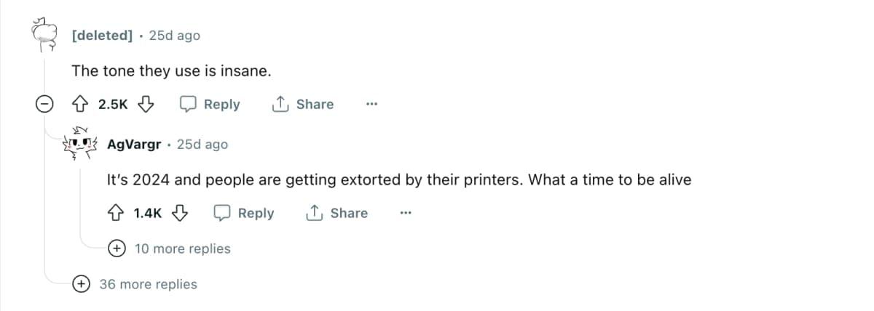Click the "tone they use is insane" text
Image resolution: width=874 pixels, height=311 pixels.
(x=171, y=71)
